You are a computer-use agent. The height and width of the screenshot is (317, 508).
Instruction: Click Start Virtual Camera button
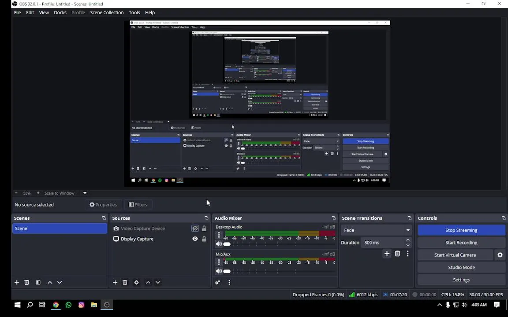[455, 255]
